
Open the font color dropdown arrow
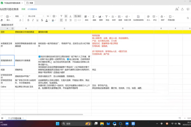49,20
